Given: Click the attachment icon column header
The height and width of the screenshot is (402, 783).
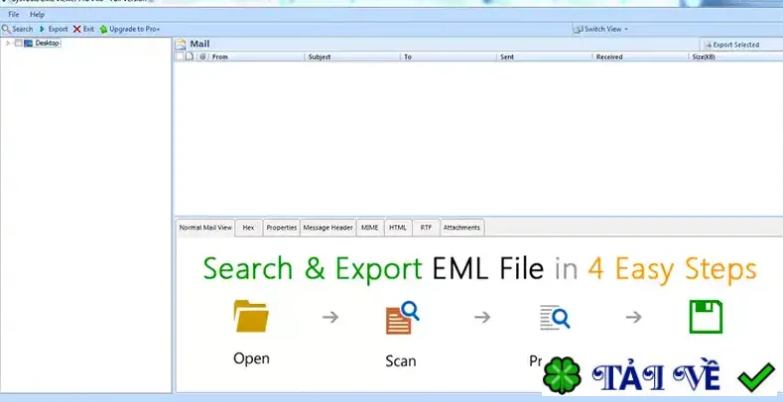Looking at the screenshot, I should (x=202, y=56).
